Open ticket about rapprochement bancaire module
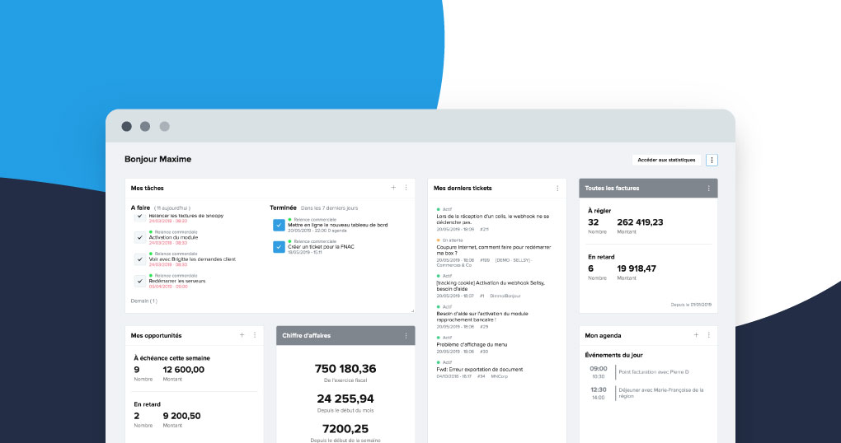 [x=482, y=316]
